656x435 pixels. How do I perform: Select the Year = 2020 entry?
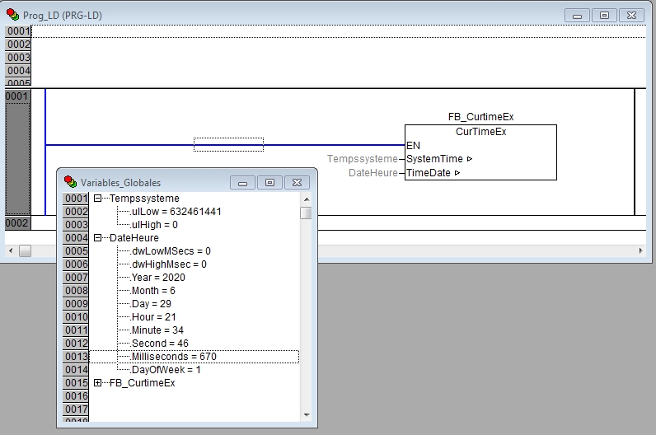point(157,278)
